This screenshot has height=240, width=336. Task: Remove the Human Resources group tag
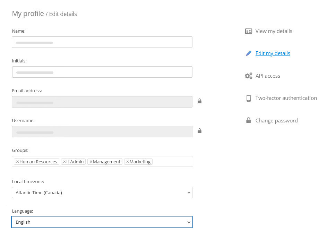tap(17, 161)
